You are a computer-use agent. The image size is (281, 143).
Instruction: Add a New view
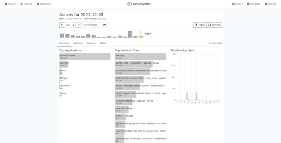[215, 43]
